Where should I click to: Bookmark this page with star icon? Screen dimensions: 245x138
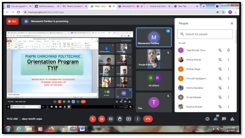(223, 12)
